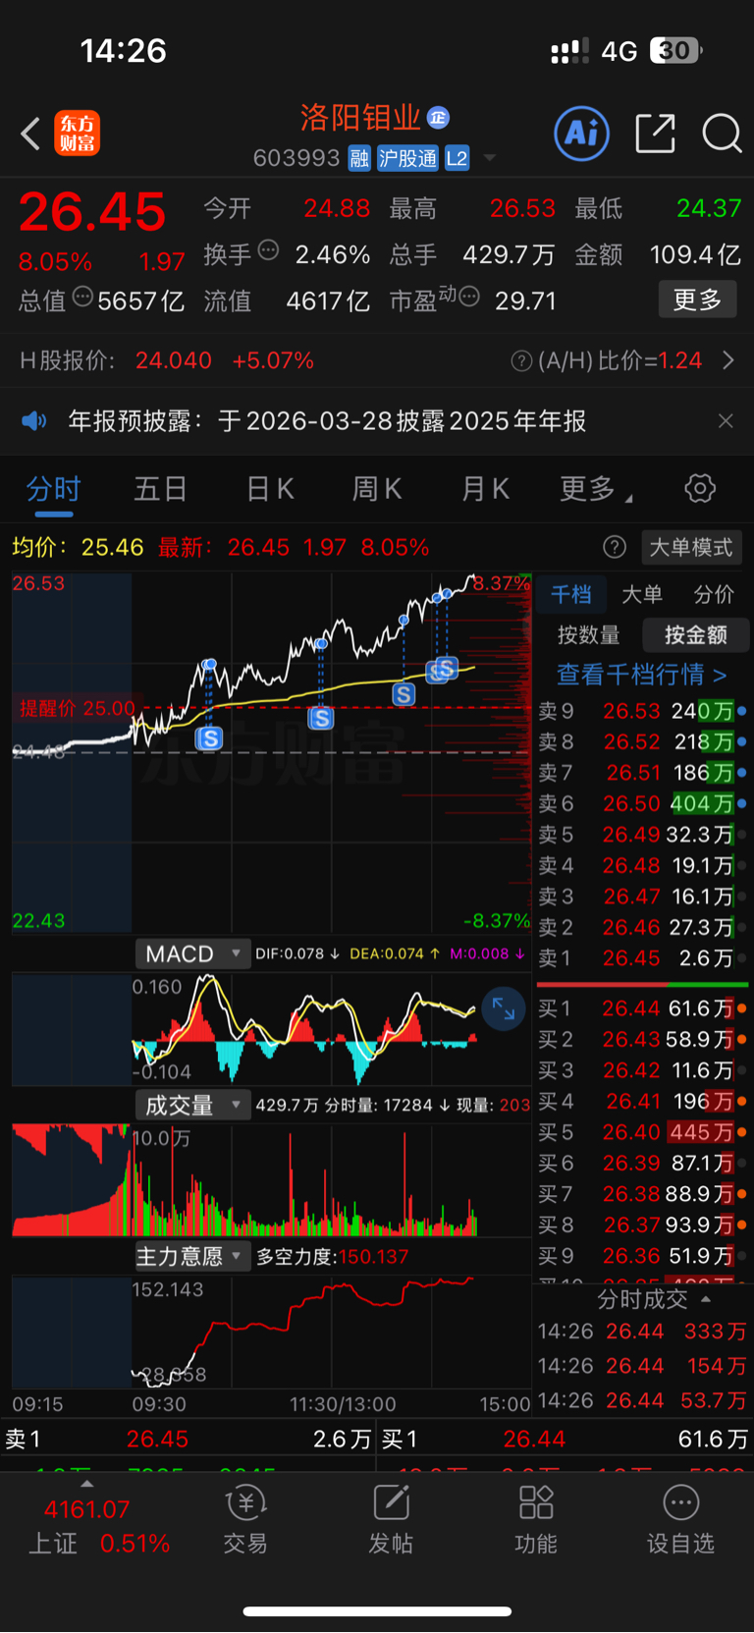Tap the verified badge beside 洛阳钼业
This screenshot has height=1633, width=754.
pyautogui.click(x=439, y=118)
